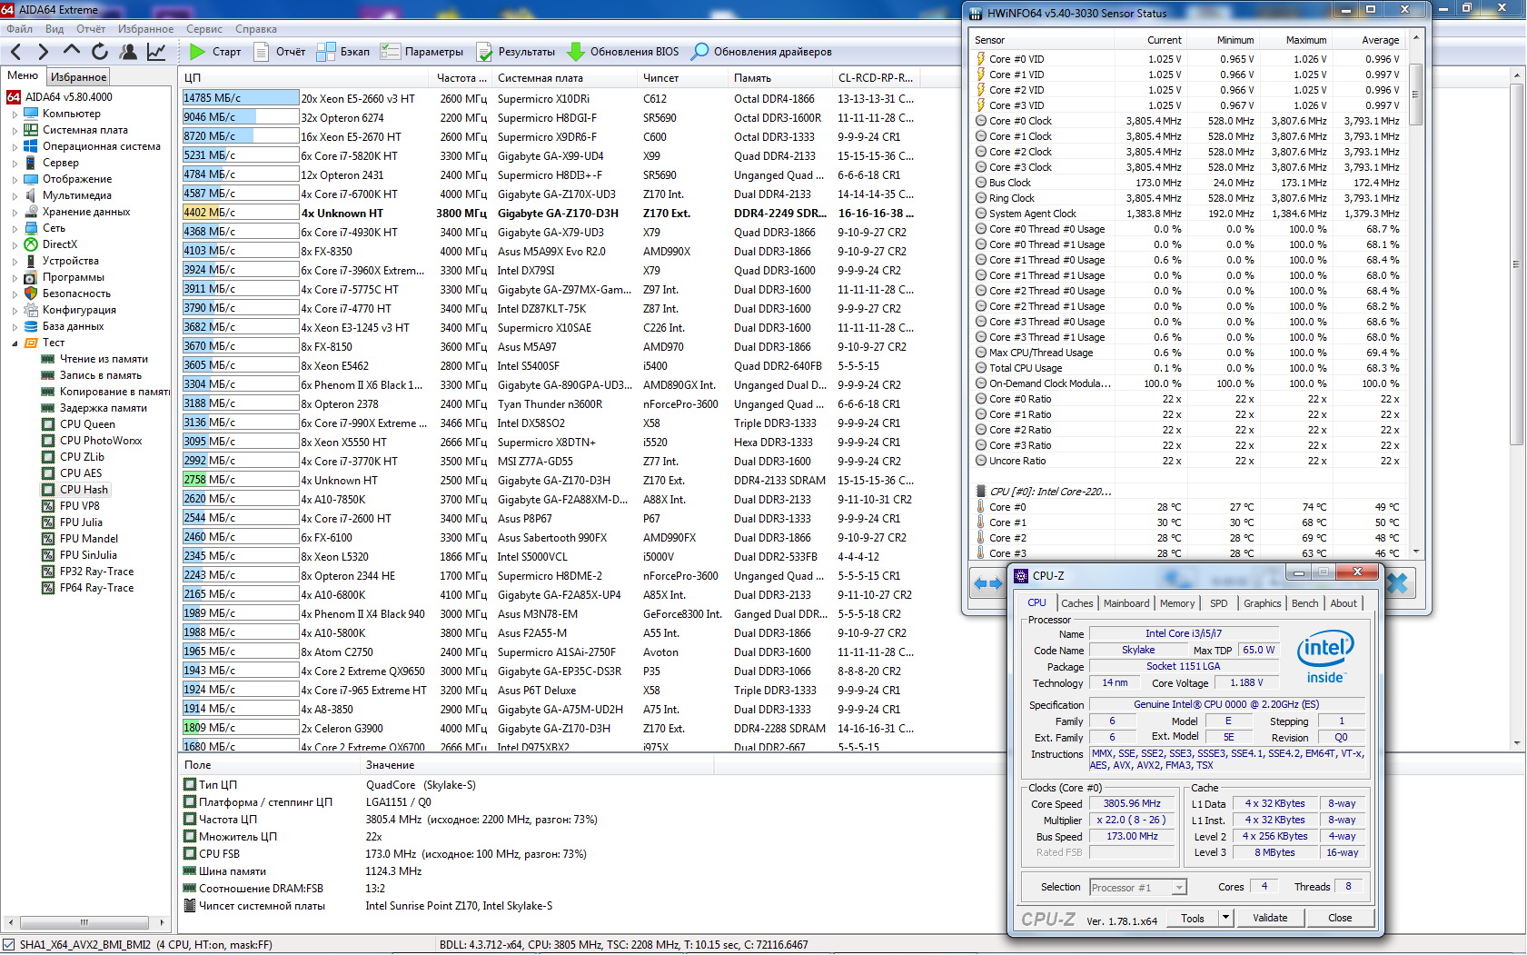Click the blue arrows icon in HWiNFO64

(988, 584)
